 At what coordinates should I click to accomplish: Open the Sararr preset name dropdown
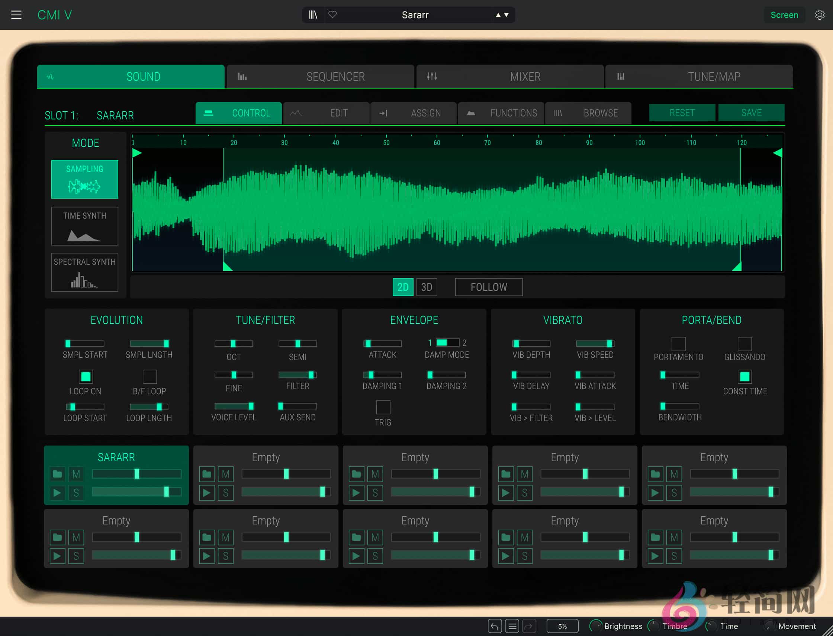point(415,15)
